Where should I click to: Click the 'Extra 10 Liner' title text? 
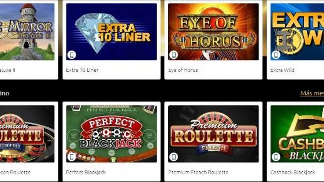point(82,70)
